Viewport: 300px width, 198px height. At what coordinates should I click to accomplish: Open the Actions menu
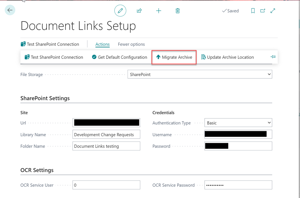102,44
